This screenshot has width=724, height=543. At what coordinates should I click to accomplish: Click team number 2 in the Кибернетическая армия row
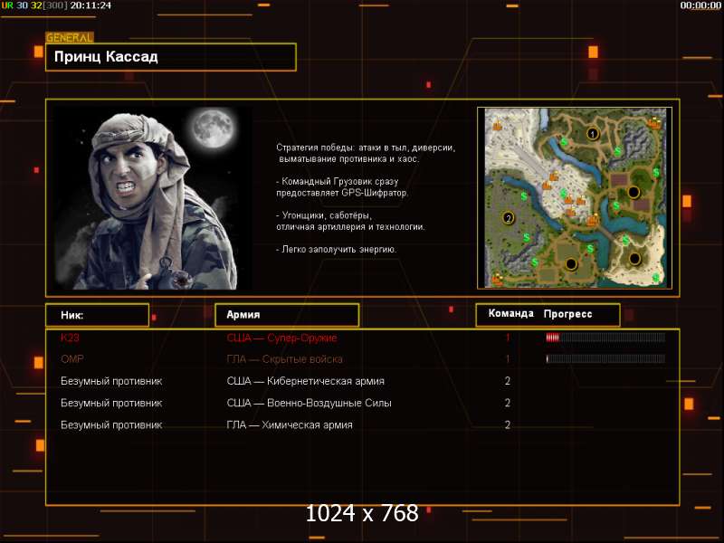pos(508,381)
